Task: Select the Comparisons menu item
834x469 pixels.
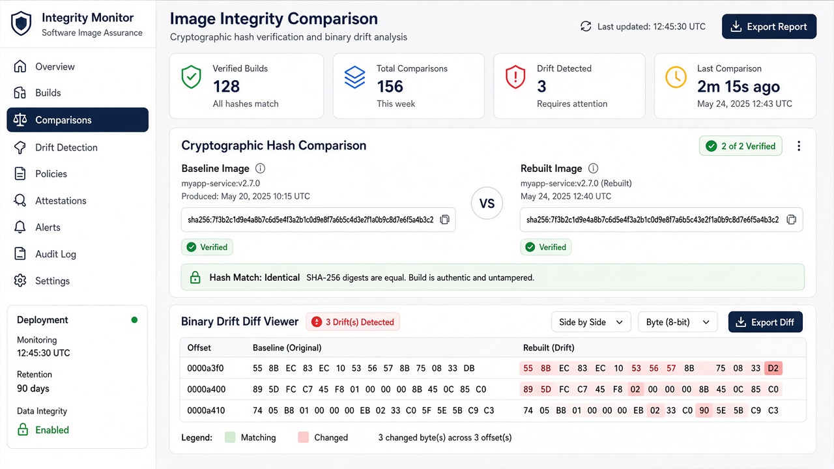Action: tap(78, 120)
